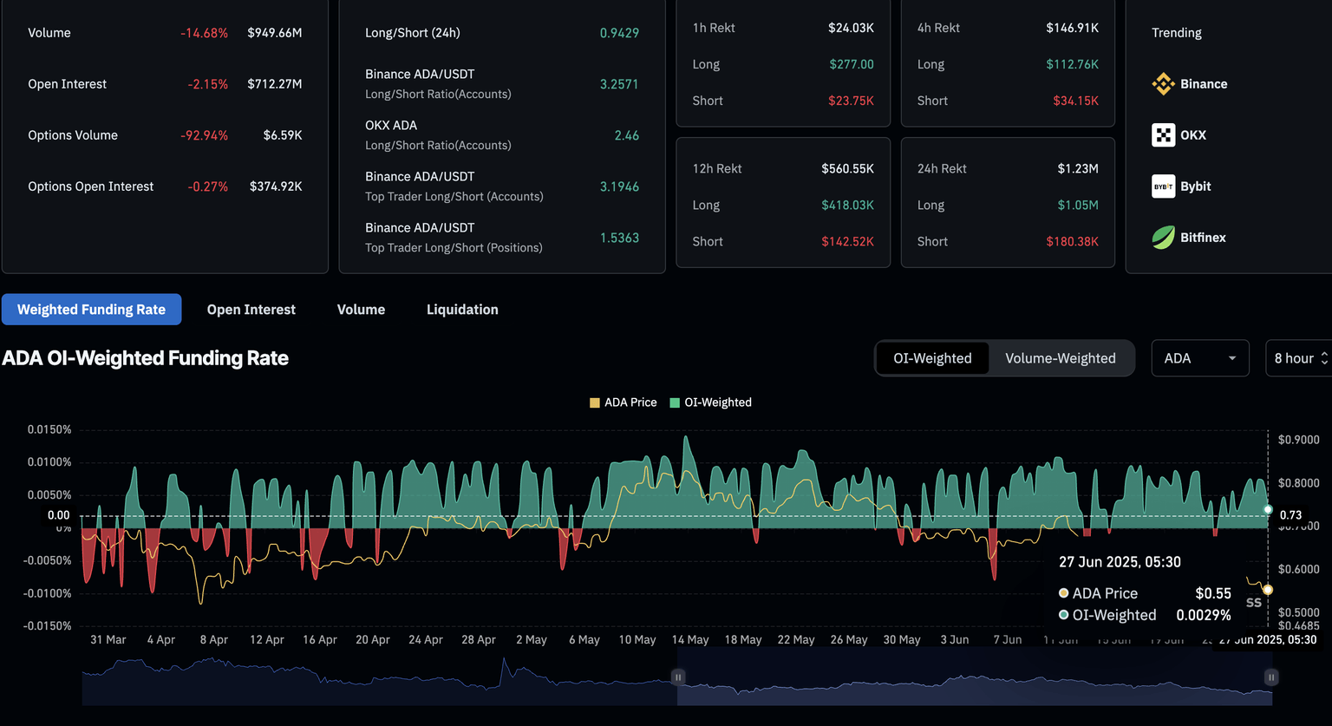Click the 14 May peak on chart
Viewport: 1332px width, 726px height.
687,439
